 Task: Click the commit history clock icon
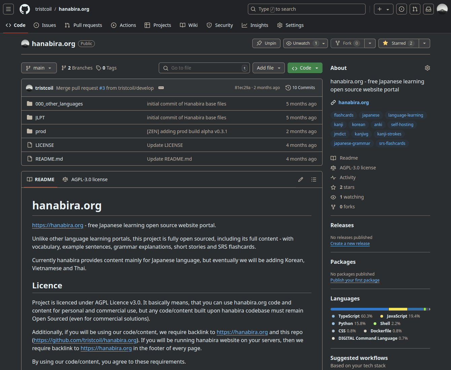tap(288, 87)
